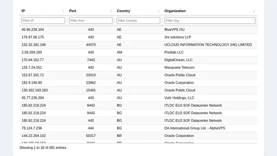Click Oracle Public Cloud in 152.67.101.72 row
277x156 pixels.
point(180,75)
